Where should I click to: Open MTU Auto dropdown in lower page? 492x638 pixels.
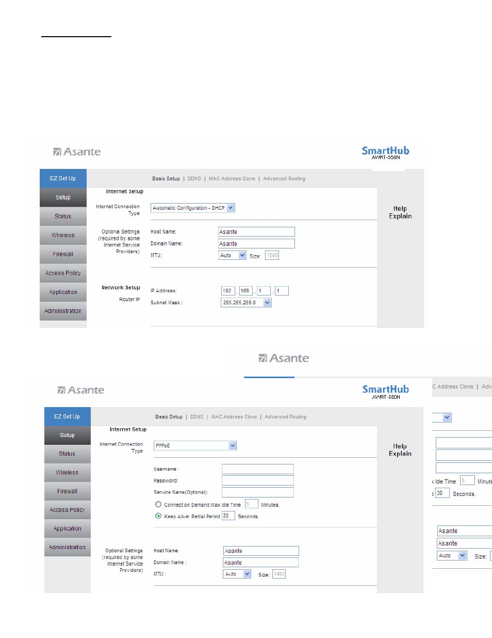click(237, 574)
